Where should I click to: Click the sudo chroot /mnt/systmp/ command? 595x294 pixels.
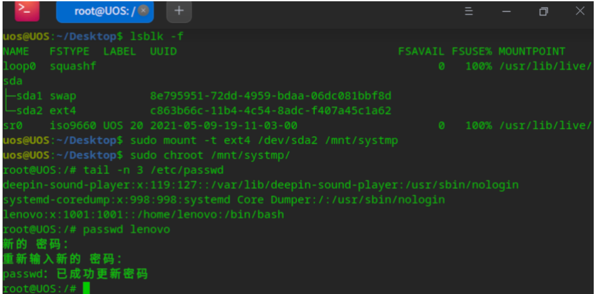coord(210,156)
